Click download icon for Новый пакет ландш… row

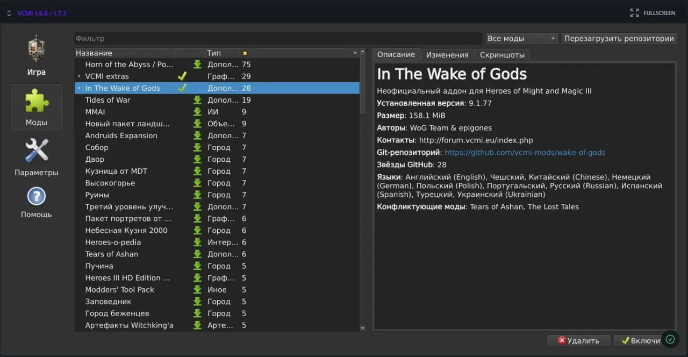[197, 124]
